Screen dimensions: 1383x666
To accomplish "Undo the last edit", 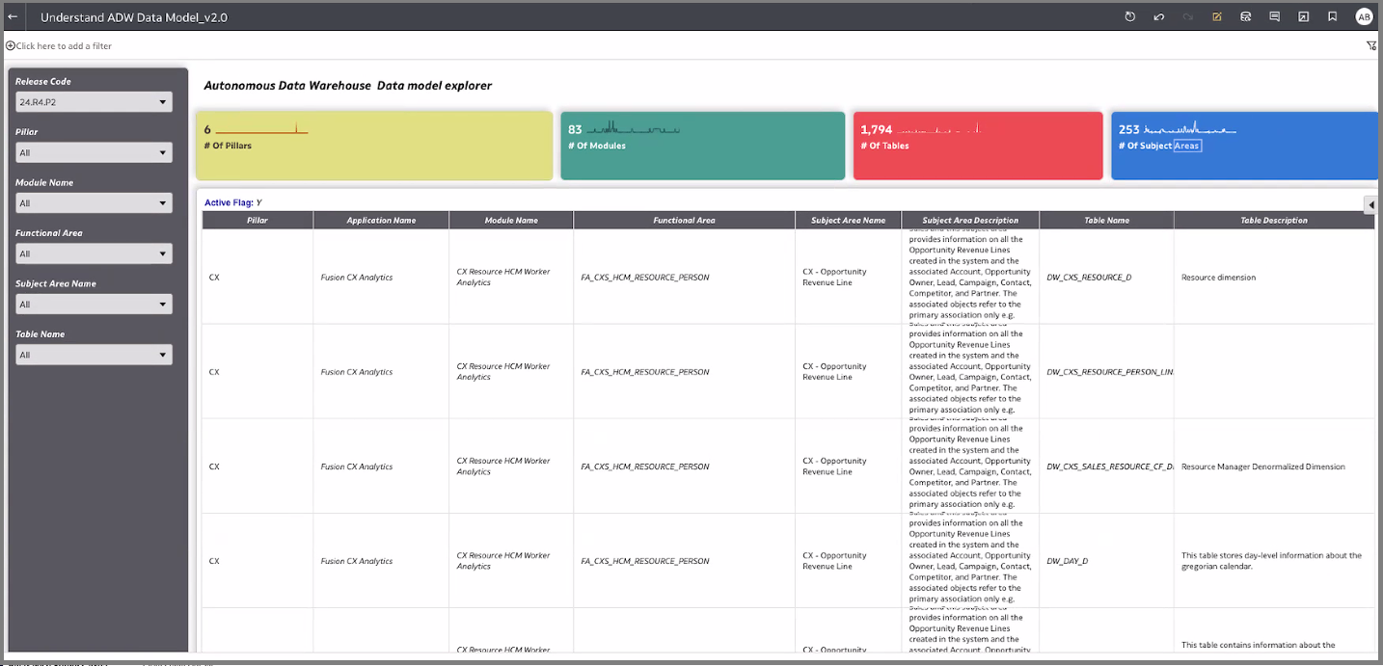I will [x=1159, y=16].
